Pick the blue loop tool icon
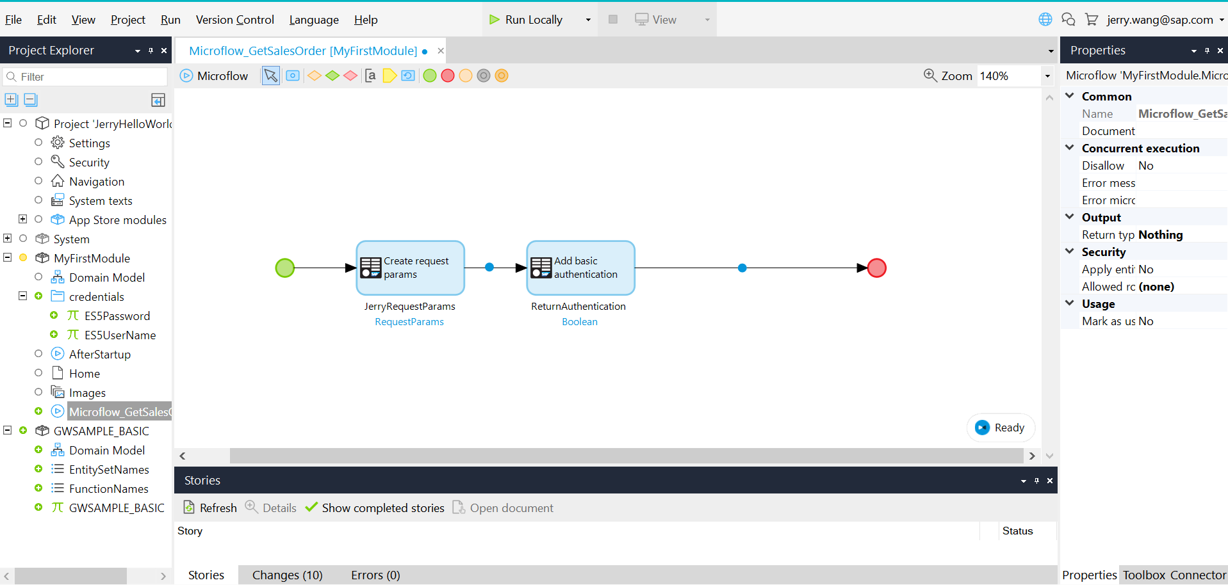This screenshot has height=585, width=1228. (408, 76)
